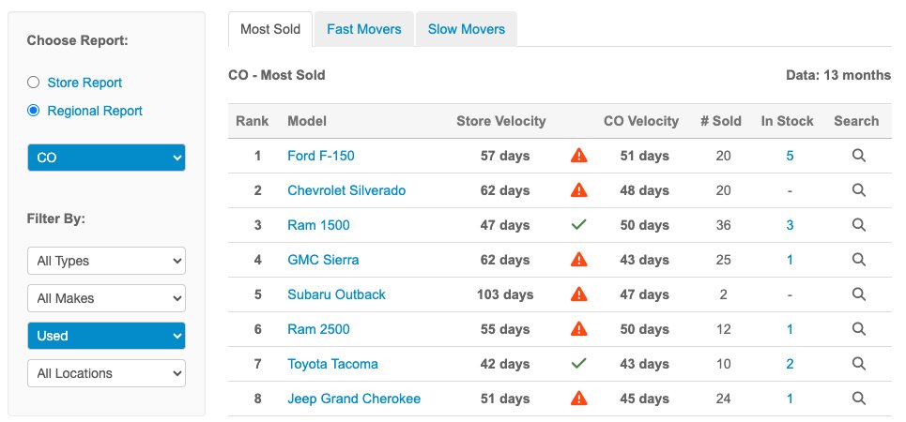The height and width of the screenshot is (422, 906).
Task: Click in-stock count 1 for Ram 2500
Action: (790, 329)
